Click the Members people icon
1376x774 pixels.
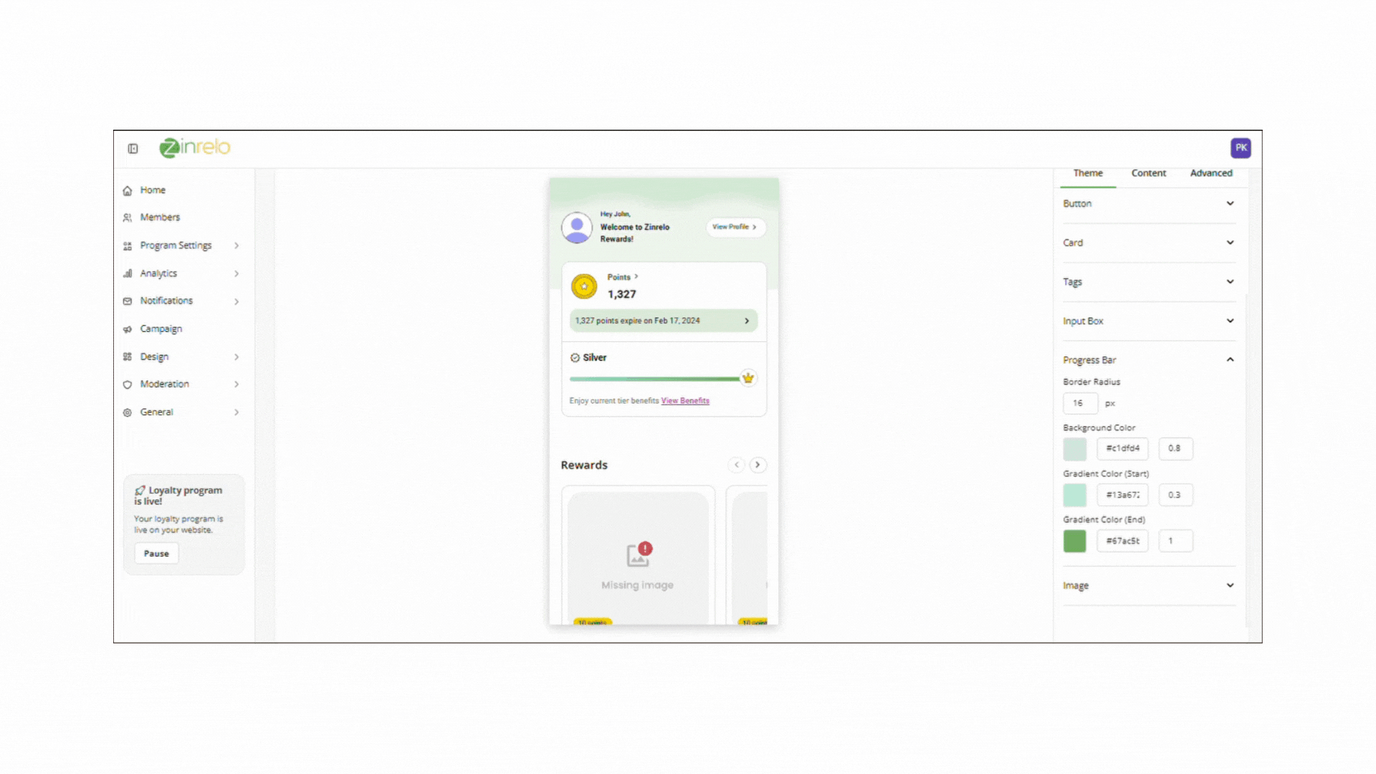[128, 218]
